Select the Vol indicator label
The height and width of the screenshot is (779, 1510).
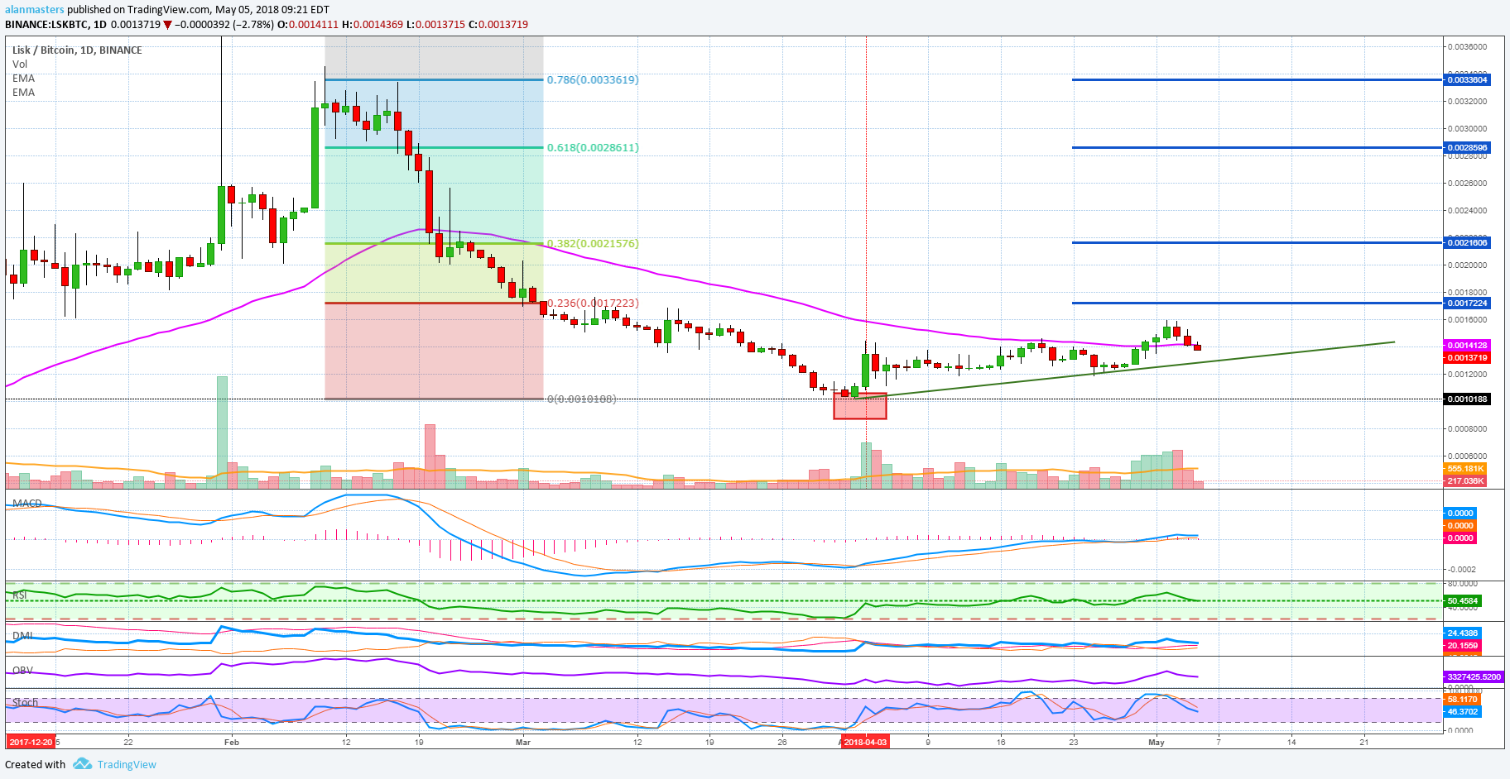(x=20, y=65)
